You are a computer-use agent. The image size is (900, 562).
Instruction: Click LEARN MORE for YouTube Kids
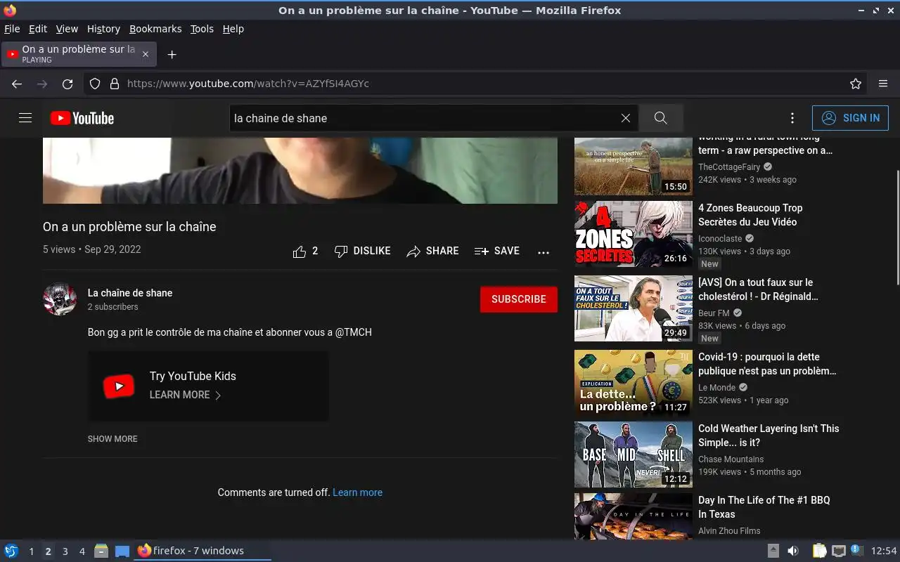pos(186,395)
